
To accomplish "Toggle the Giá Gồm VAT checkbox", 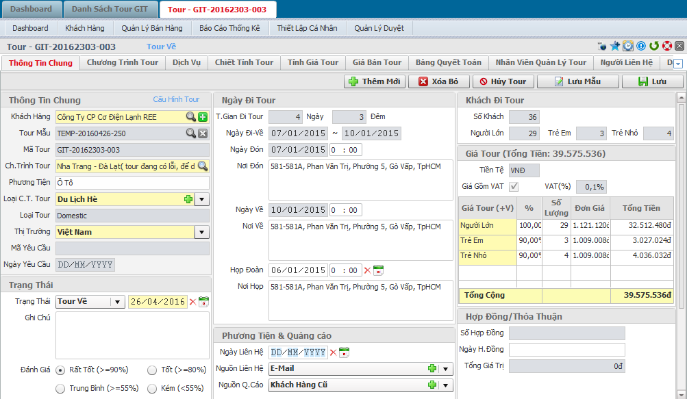I will tap(514, 187).
